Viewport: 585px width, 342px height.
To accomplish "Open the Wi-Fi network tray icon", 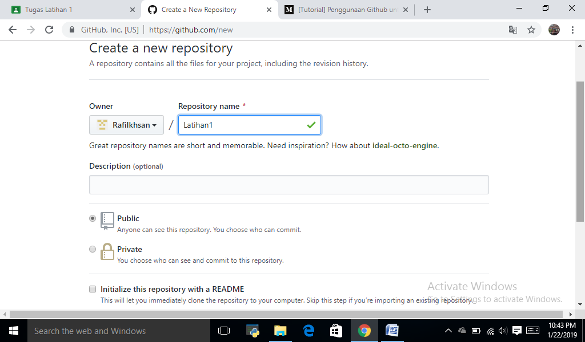I will pos(490,331).
